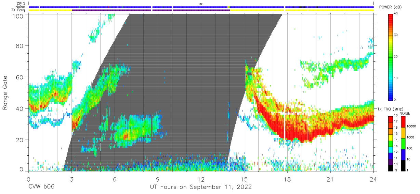Click the cyan segment of TX FRQ colorbar
Viewport: 420px width, 194px height.
point(391,149)
